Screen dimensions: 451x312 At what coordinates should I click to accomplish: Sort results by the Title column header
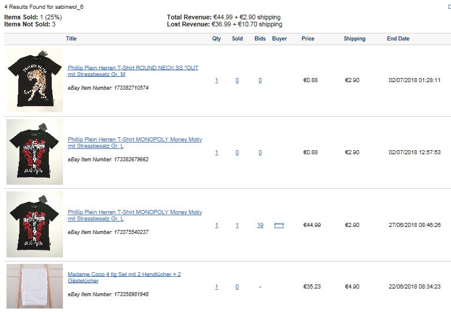coord(71,39)
